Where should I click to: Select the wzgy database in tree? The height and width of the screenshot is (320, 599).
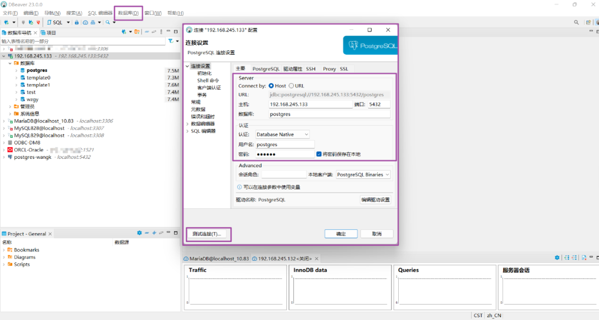tap(32, 99)
